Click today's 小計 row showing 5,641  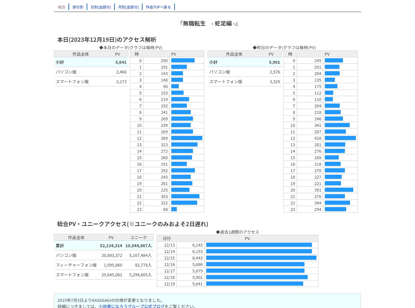(91, 62)
